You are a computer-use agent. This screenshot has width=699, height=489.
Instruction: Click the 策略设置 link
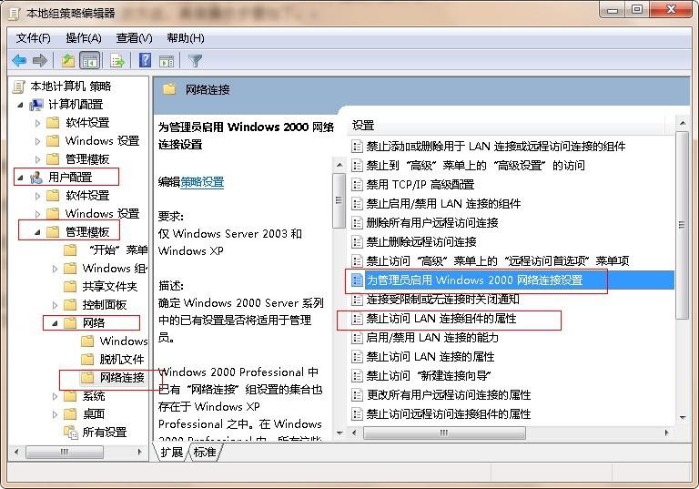tap(202, 182)
